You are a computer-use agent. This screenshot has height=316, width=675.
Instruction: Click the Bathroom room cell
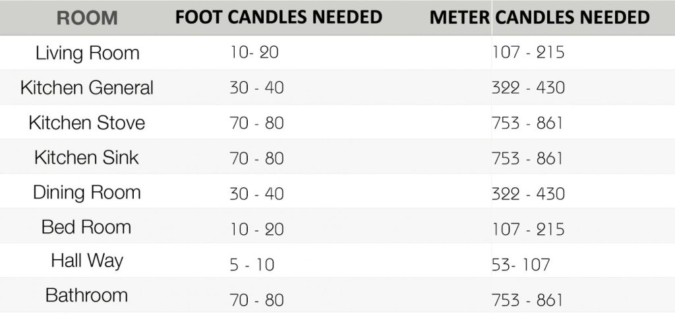tap(86, 296)
